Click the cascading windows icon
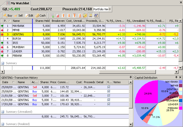This screenshot has height=127, width=183. click(x=96, y=16)
